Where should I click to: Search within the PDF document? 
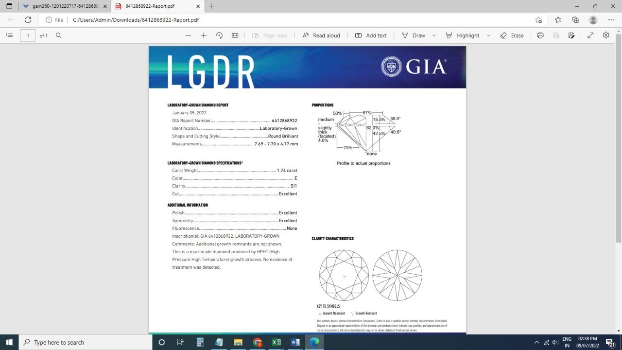click(x=58, y=35)
